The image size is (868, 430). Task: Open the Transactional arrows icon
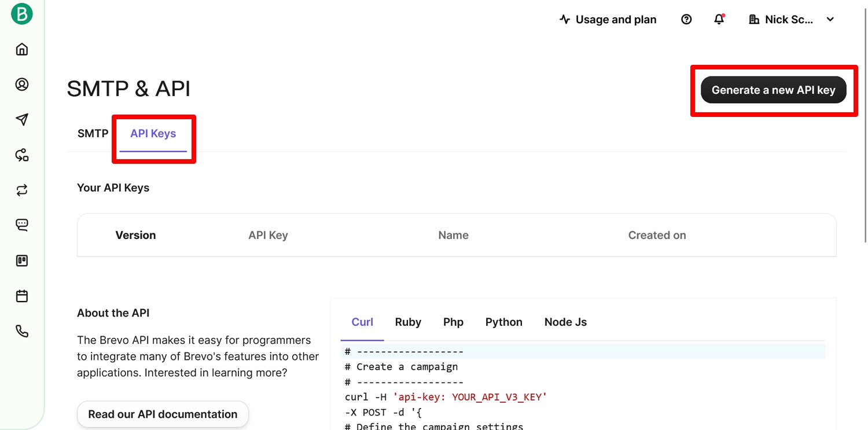(22, 190)
